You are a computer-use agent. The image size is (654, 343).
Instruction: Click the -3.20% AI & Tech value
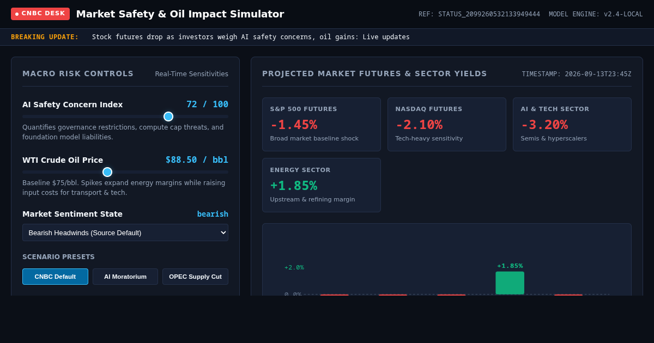point(544,125)
